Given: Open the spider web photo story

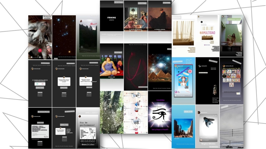Looking at the screenshot, I should (112, 112).
